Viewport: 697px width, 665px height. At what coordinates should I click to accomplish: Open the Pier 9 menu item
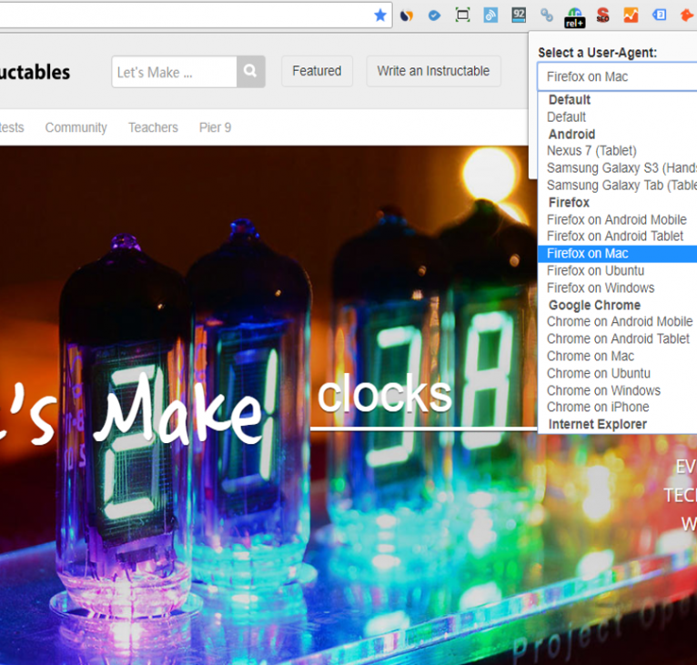(x=215, y=127)
